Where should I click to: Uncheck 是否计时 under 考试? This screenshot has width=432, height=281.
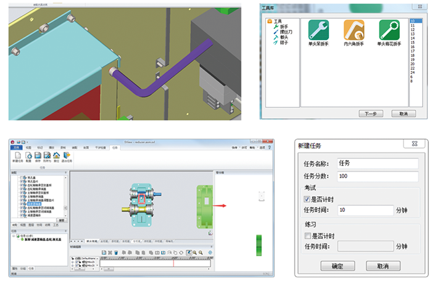click(307, 199)
